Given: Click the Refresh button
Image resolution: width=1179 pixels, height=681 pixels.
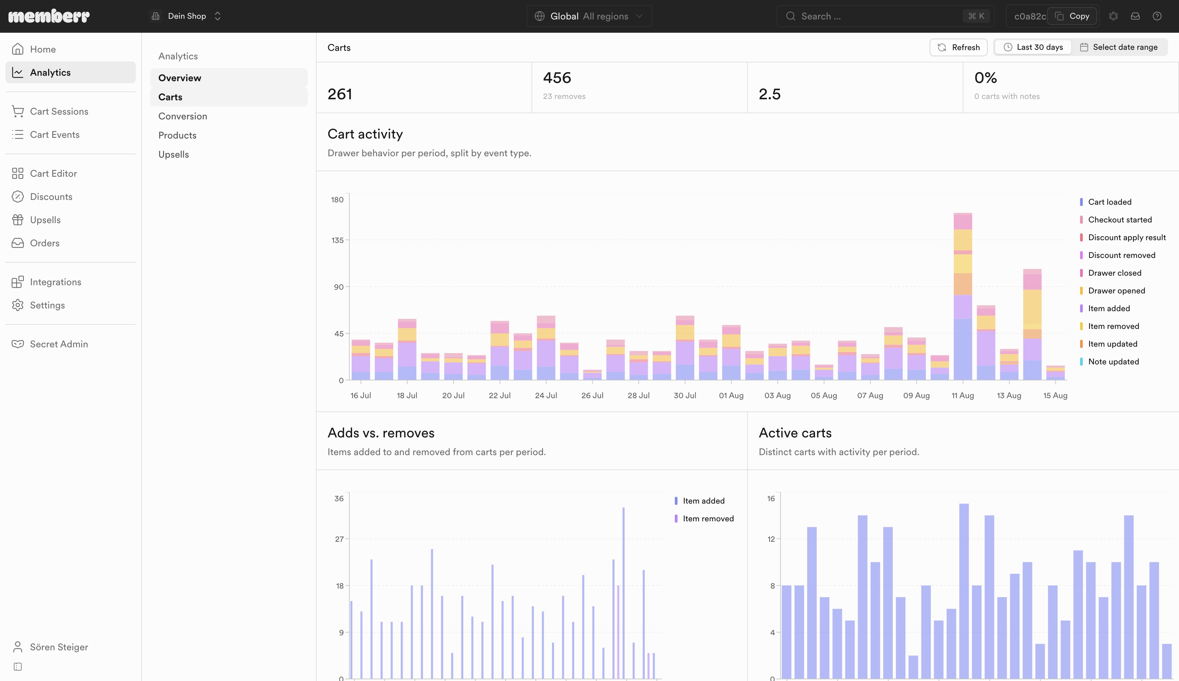Looking at the screenshot, I should (x=958, y=47).
